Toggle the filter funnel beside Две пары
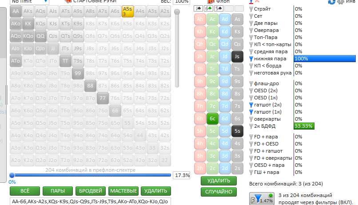This screenshot has width=358, height=205. [251, 23]
